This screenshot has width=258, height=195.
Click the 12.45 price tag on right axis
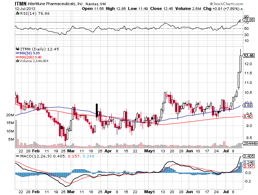(249, 56)
